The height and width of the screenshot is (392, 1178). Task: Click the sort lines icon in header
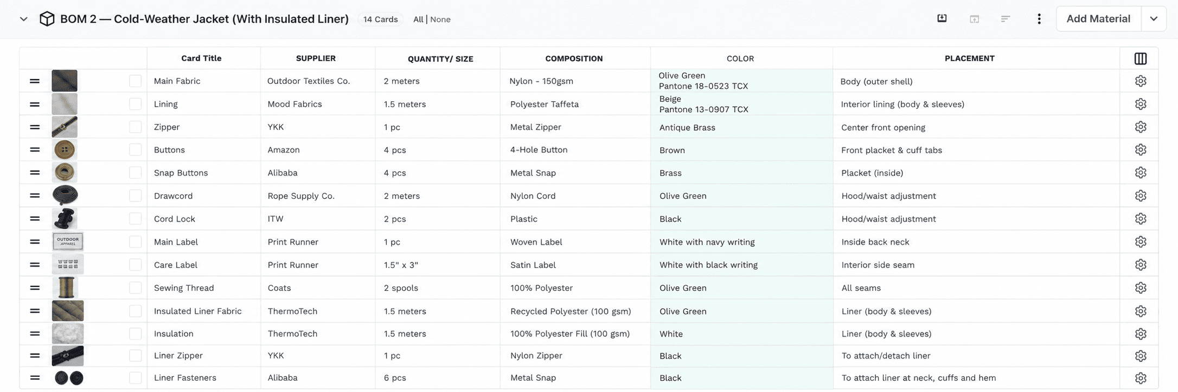click(x=1006, y=19)
